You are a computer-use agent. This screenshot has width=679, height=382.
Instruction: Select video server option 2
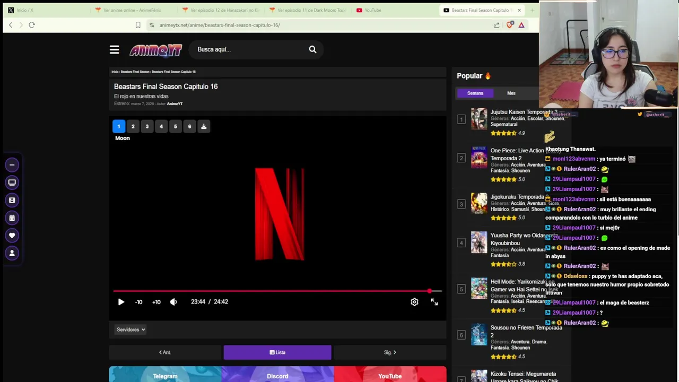[133, 126]
